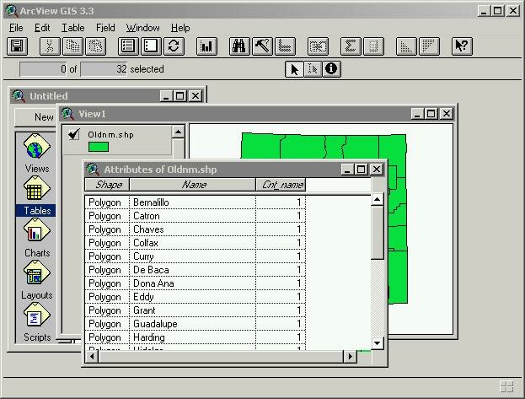
Task: Click the Oldnm.shp green legend swatch
Action: pyautogui.click(x=99, y=147)
